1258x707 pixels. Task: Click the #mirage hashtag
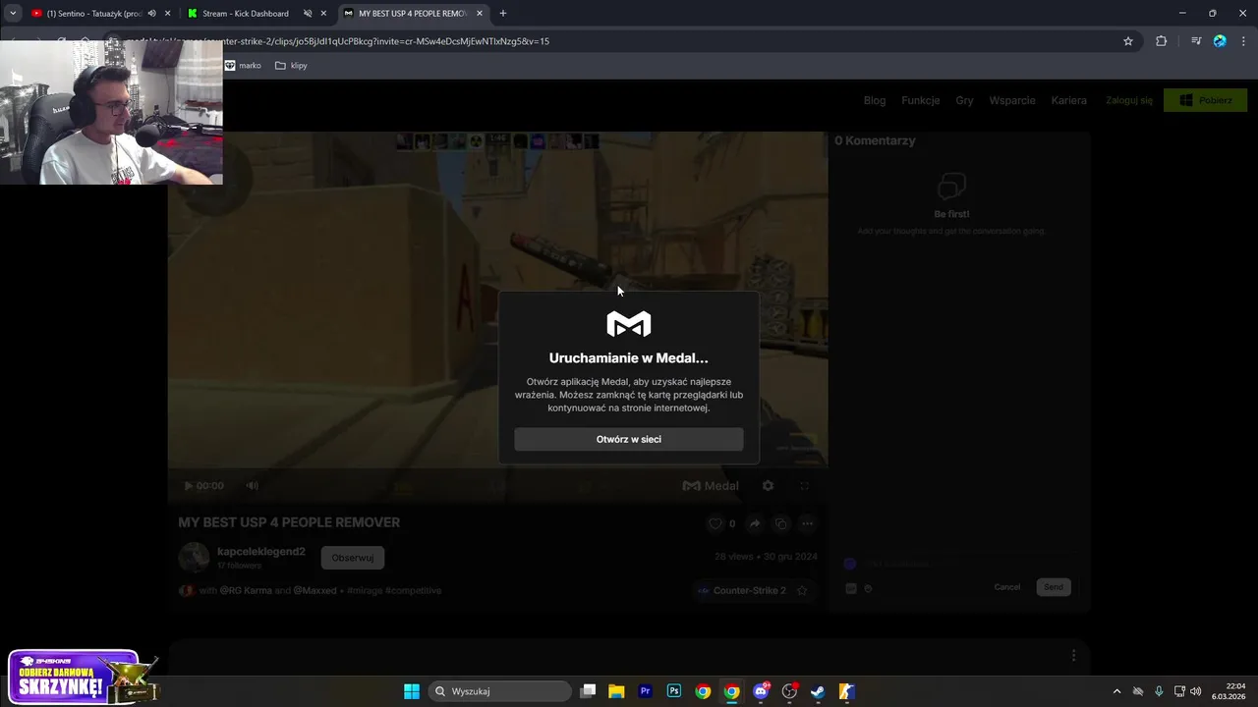[x=364, y=590]
